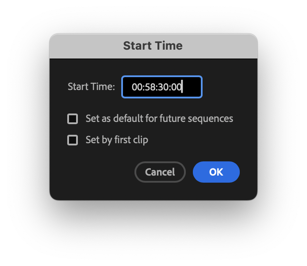Toggle the Set by first clip checkbox
This screenshot has width=307, height=266.
(x=73, y=140)
